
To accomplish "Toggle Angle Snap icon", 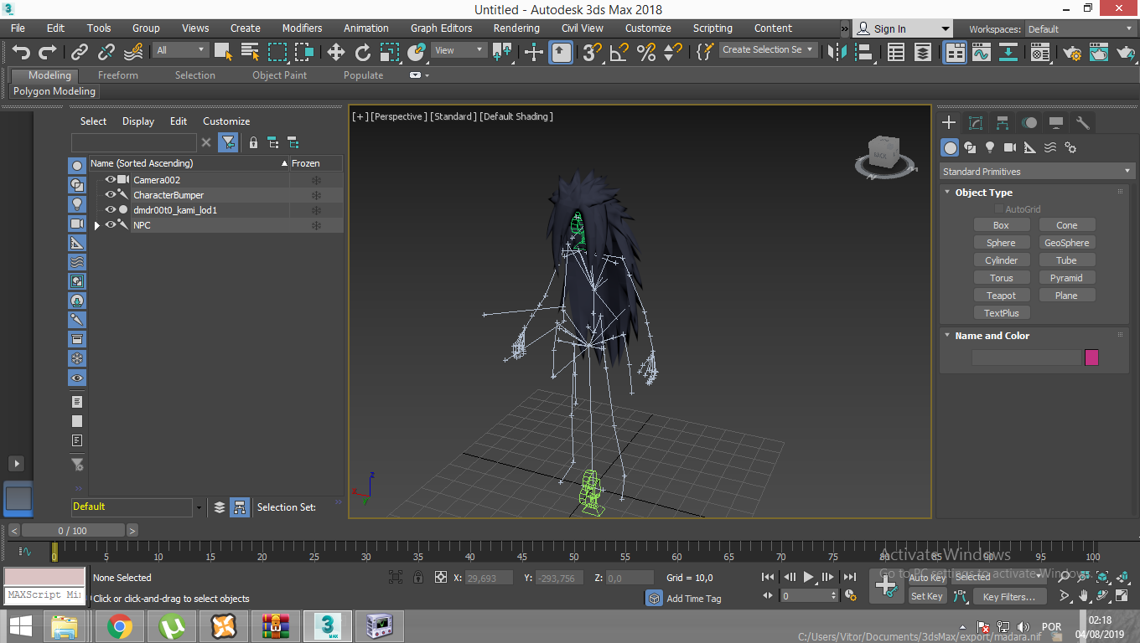I will pos(619,53).
